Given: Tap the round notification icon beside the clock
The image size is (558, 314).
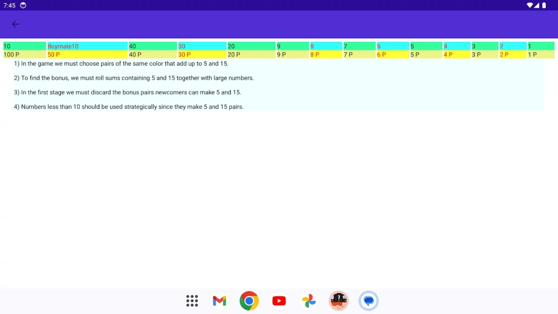Looking at the screenshot, I should coord(23,5).
